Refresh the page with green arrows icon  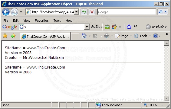(x=84, y=12)
